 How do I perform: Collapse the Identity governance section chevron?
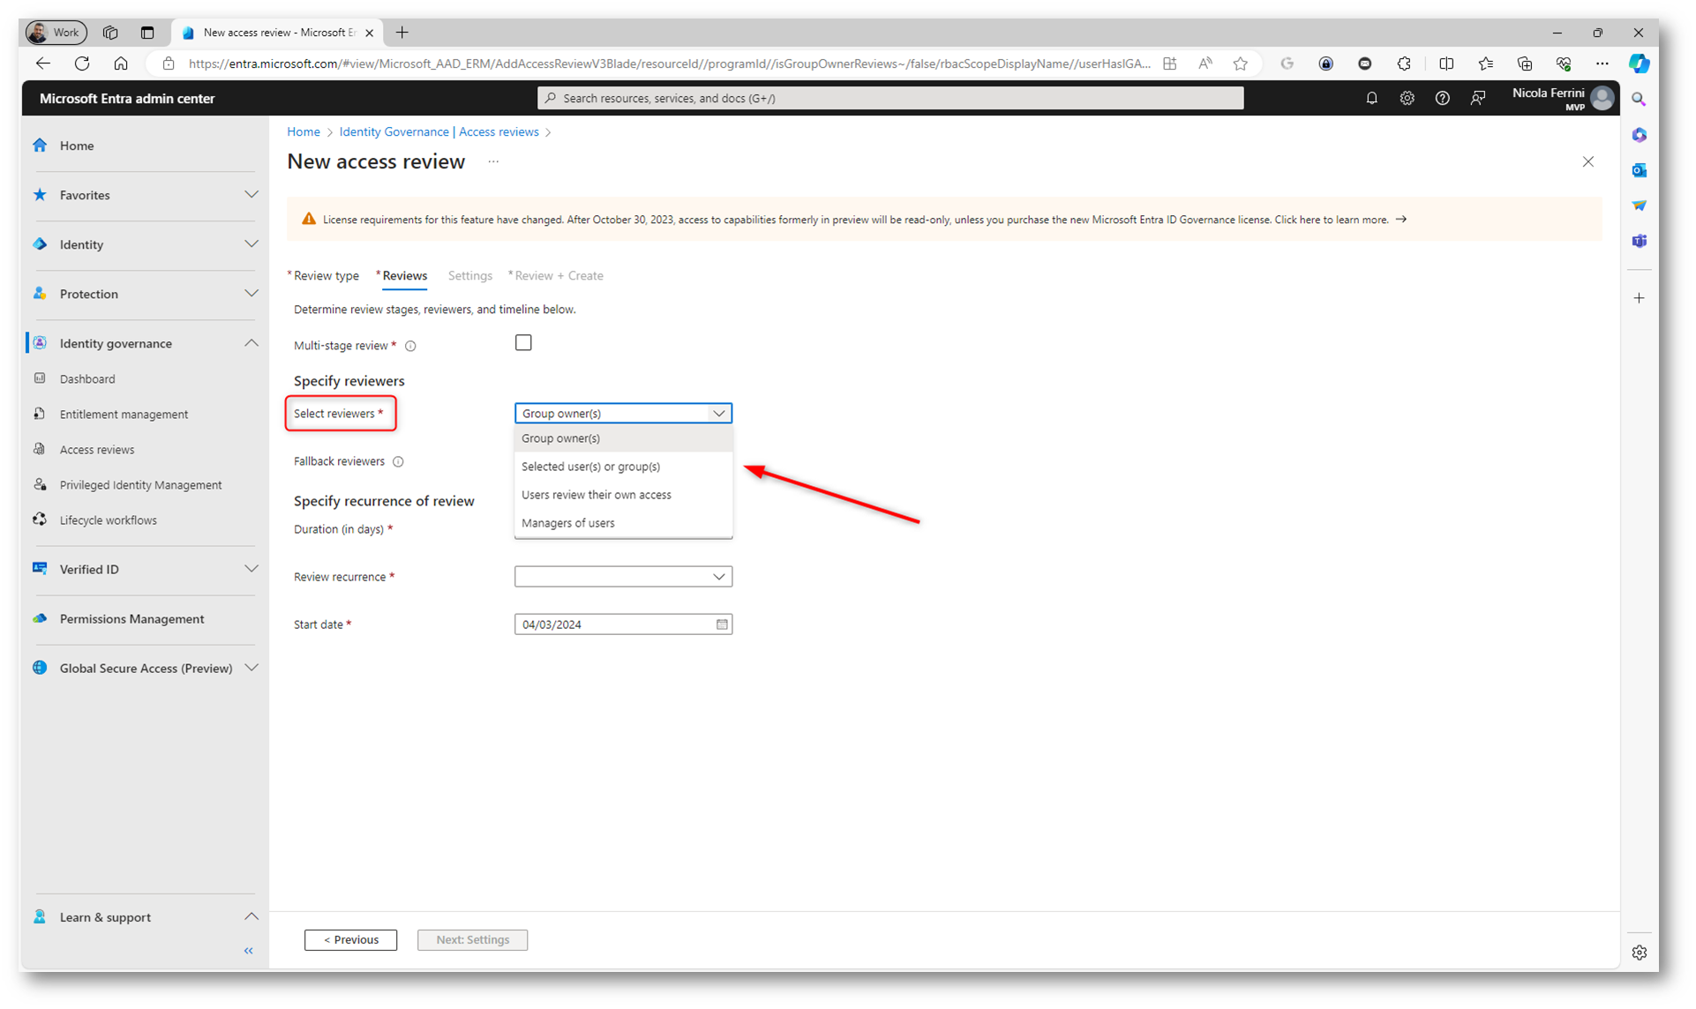251,343
